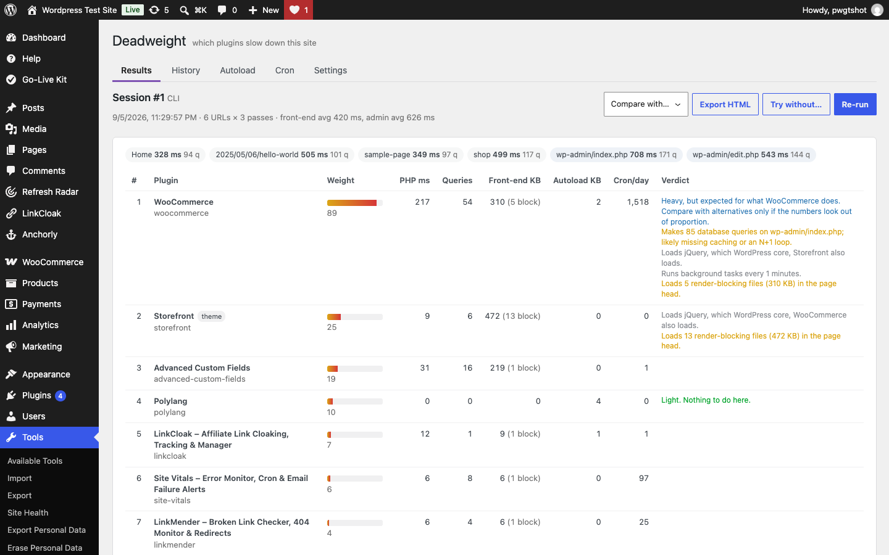Screen dimensions: 889x555
Task: Click the Users person icon
Action: (x=11, y=416)
